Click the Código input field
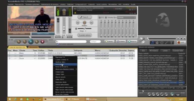The image size is (194, 101). click(95, 42)
